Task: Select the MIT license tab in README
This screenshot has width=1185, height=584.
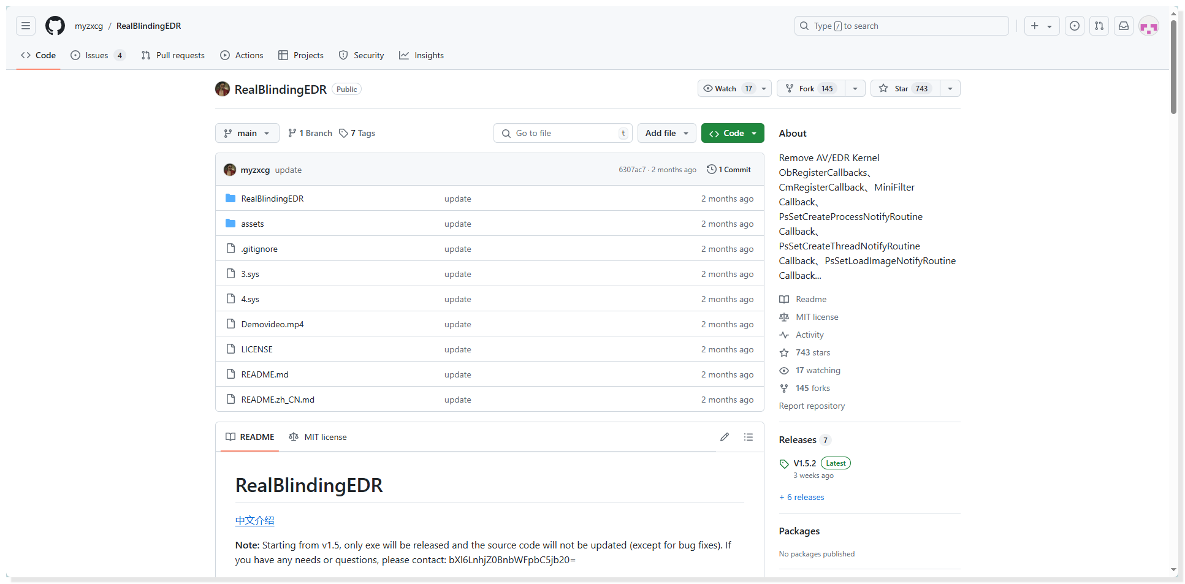Action: (318, 437)
